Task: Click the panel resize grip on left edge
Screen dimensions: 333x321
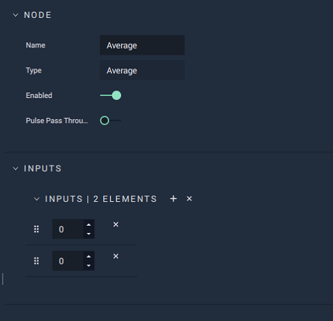Action: (x=3, y=279)
